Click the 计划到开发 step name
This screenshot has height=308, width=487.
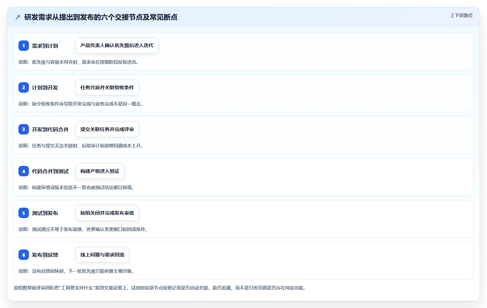coord(45,87)
